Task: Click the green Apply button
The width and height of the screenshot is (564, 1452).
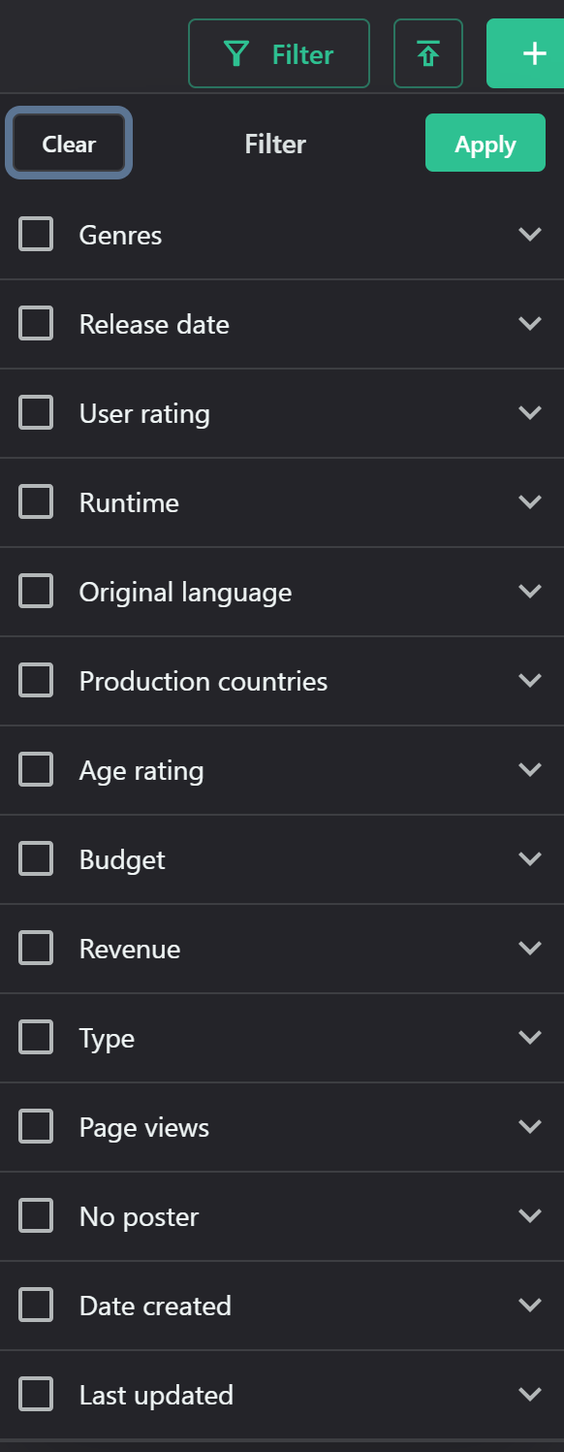Action: [486, 144]
